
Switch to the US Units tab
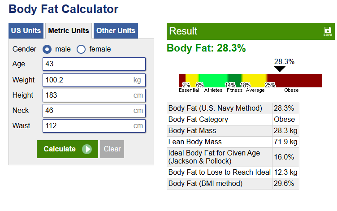(26, 31)
